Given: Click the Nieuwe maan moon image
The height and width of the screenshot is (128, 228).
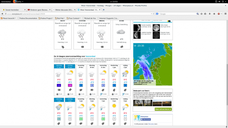Looking at the screenshot, I should (156, 35).
